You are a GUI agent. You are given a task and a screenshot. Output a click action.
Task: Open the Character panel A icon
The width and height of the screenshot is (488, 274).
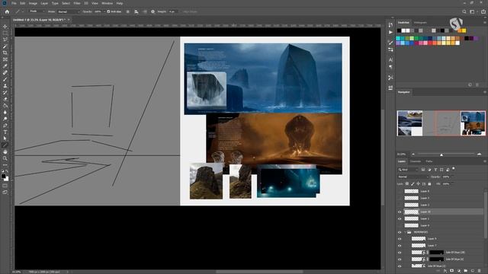click(390, 59)
